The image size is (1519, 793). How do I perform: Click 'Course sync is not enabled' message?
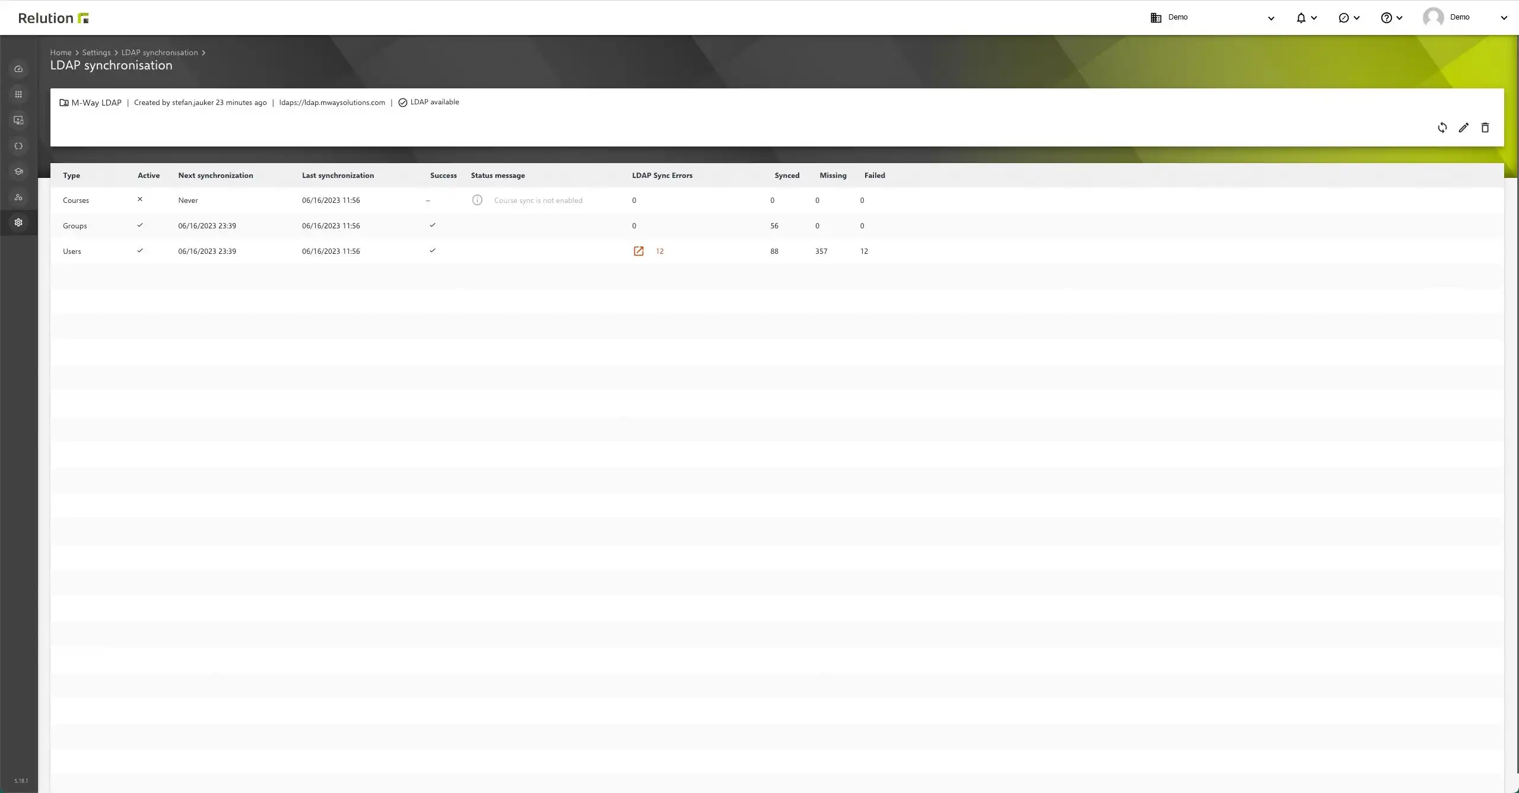point(538,200)
